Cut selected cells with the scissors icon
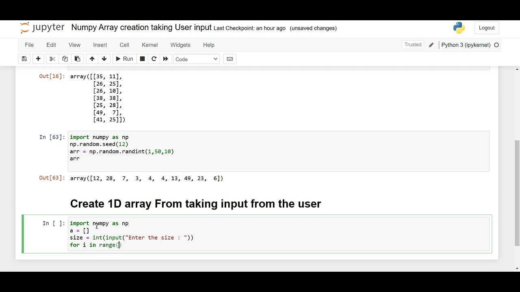The width and height of the screenshot is (520, 292). click(x=52, y=59)
